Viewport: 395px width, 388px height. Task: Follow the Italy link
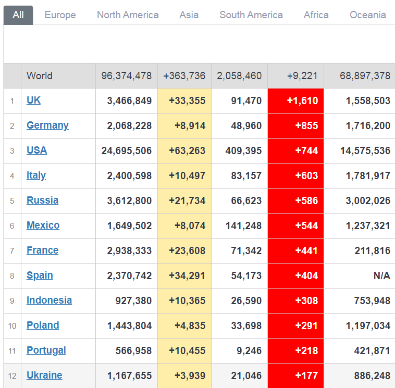coord(36,176)
